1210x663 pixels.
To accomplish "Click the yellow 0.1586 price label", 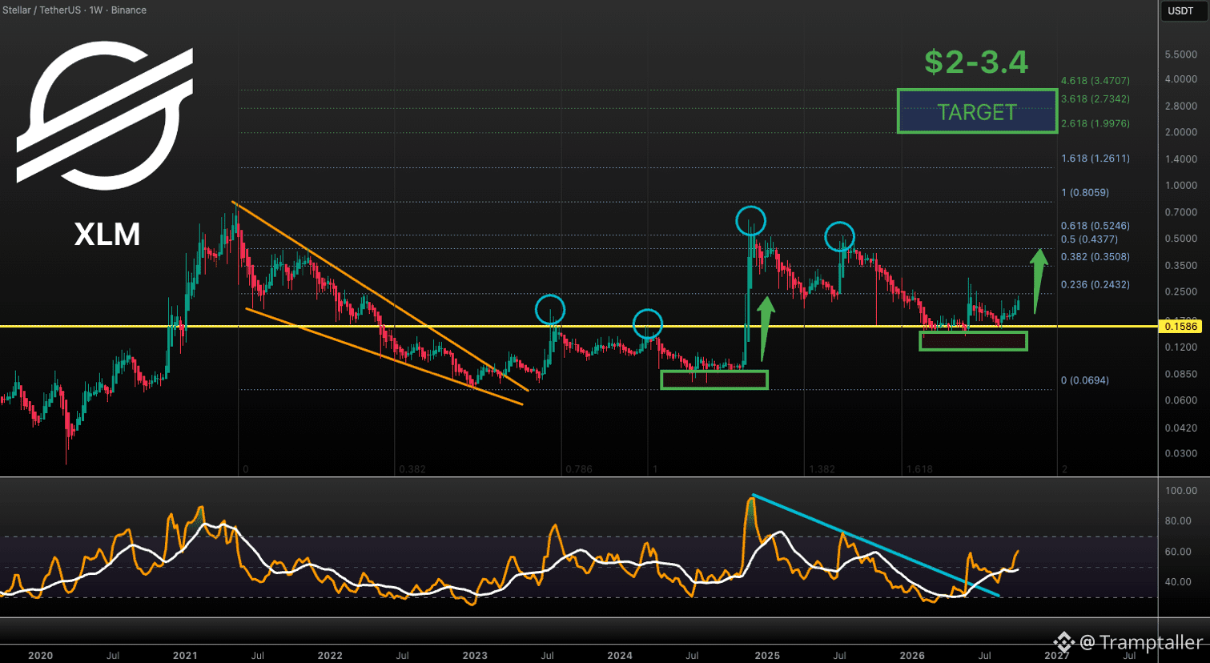I will tap(1180, 326).
